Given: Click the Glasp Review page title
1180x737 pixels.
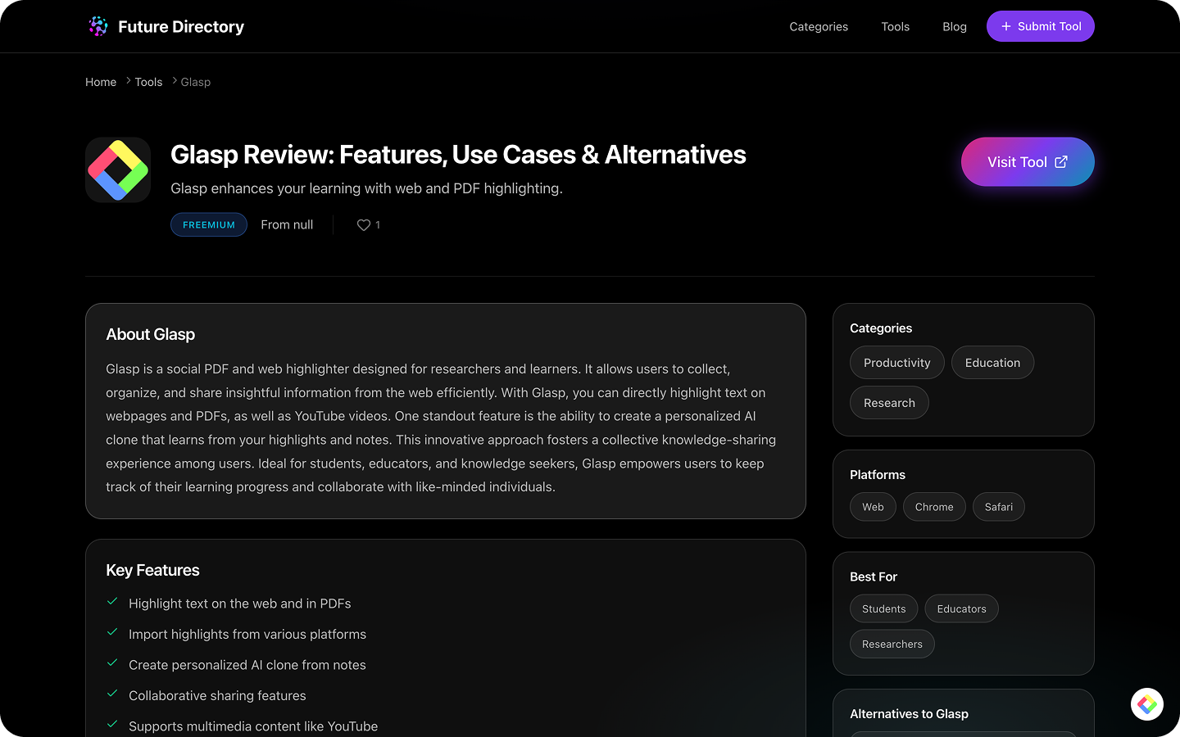Looking at the screenshot, I should click(458, 155).
